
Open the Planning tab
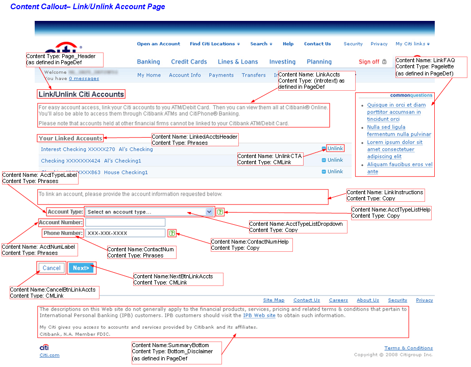click(319, 62)
